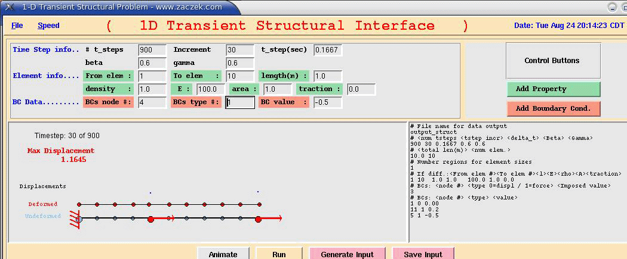Click the Run button
Screen dimensions: 627x259
pyautogui.click(x=279, y=254)
